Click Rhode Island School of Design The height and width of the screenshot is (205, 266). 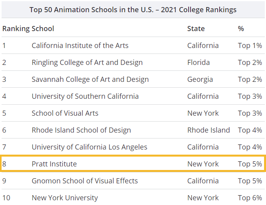click(x=81, y=130)
